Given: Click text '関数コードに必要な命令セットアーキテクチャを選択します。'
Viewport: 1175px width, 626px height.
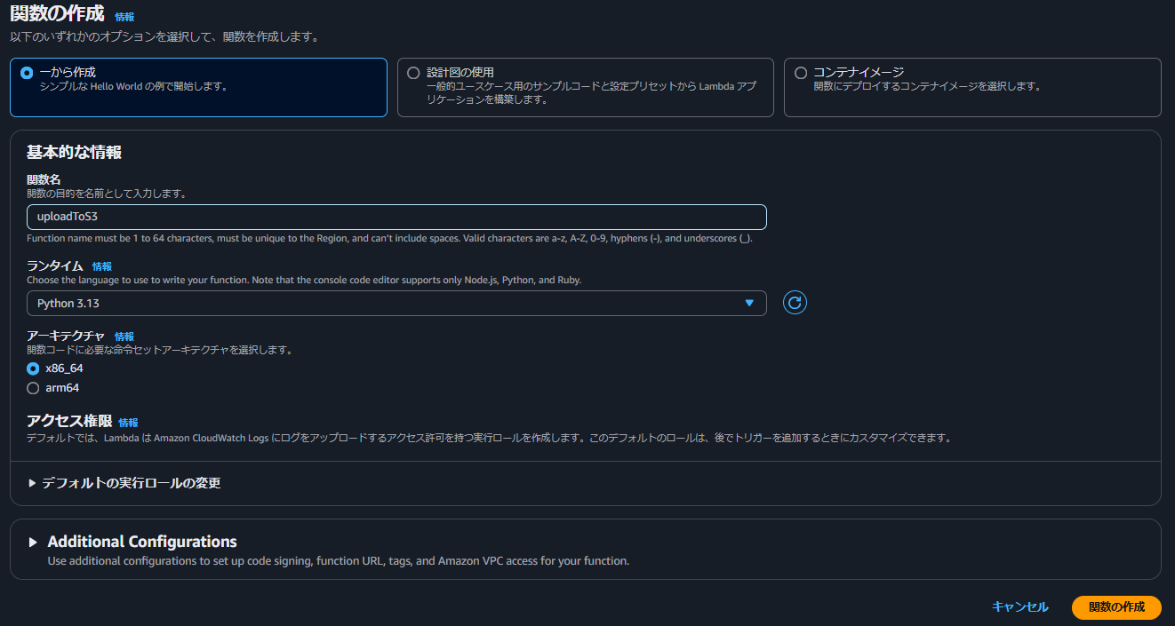Looking at the screenshot, I should [159, 351].
